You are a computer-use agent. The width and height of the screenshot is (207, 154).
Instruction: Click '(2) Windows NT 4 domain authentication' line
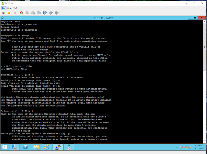click(x=56, y=100)
